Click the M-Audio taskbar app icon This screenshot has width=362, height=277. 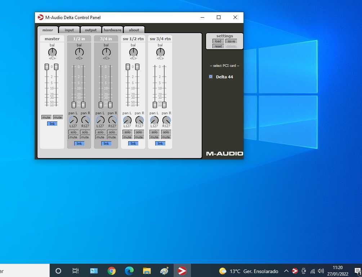(182, 271)
